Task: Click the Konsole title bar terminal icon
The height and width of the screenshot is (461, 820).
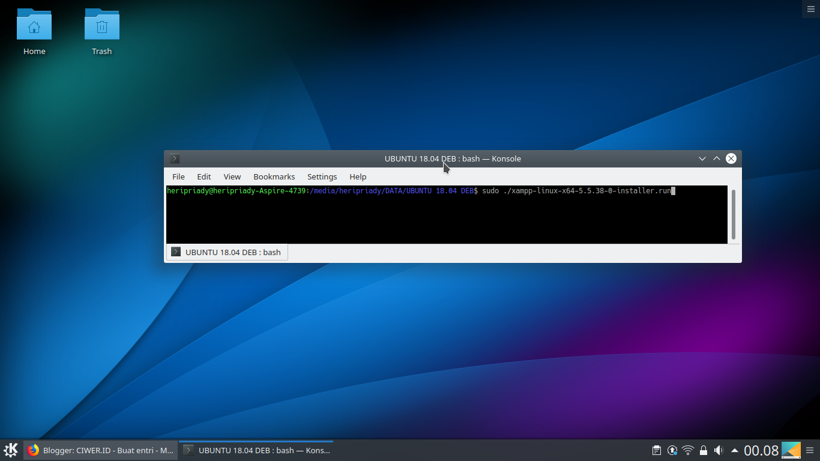Action: click(175, 158)
